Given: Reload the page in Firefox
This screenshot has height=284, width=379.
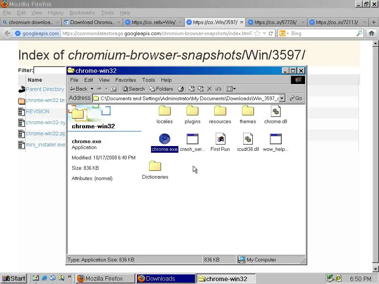Looking at the screenshot, I should (x=271, y=33).
